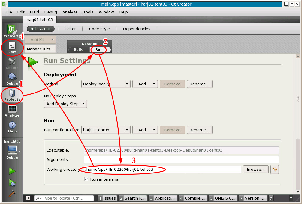Screen dimensions: 302x204
Task: Click the Arguments input field
Action: pyautogui.click(x=181, y=160)
